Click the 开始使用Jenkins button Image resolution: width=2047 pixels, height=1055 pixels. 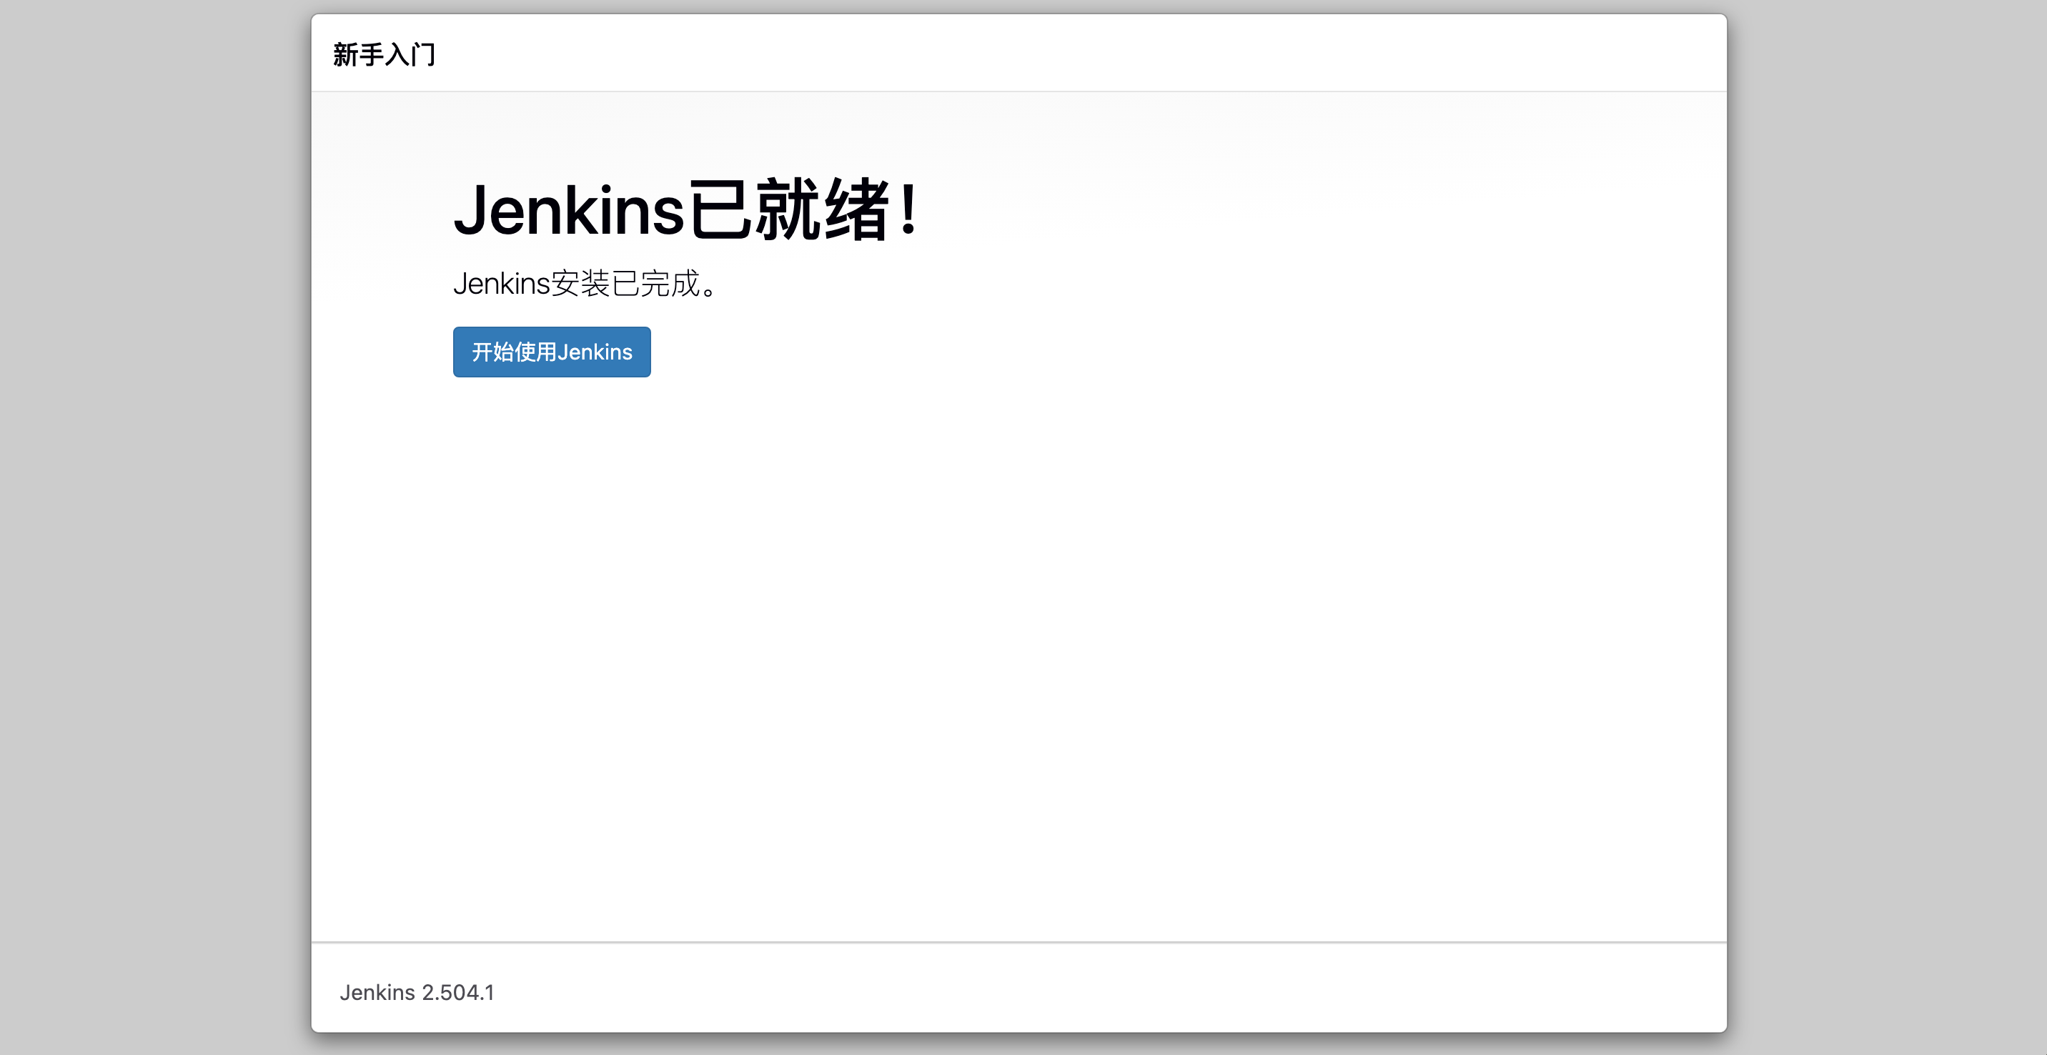(x=552, y=352)
